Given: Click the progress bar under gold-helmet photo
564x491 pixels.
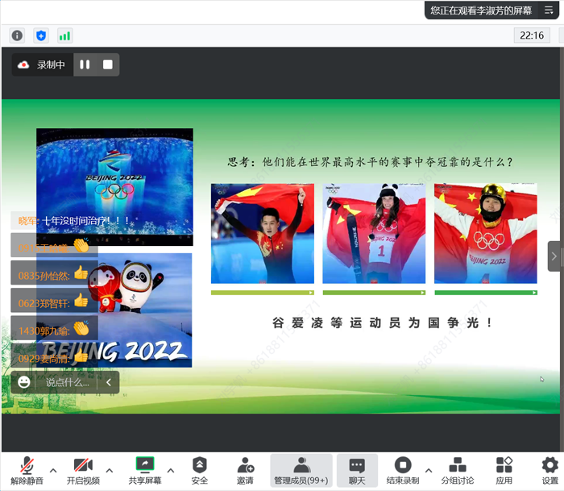Looking at the screenshot, I should pyautogui.click(x=486, y=293).
